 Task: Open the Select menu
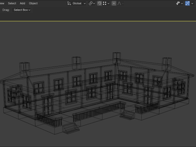click(x=12, y=3)
